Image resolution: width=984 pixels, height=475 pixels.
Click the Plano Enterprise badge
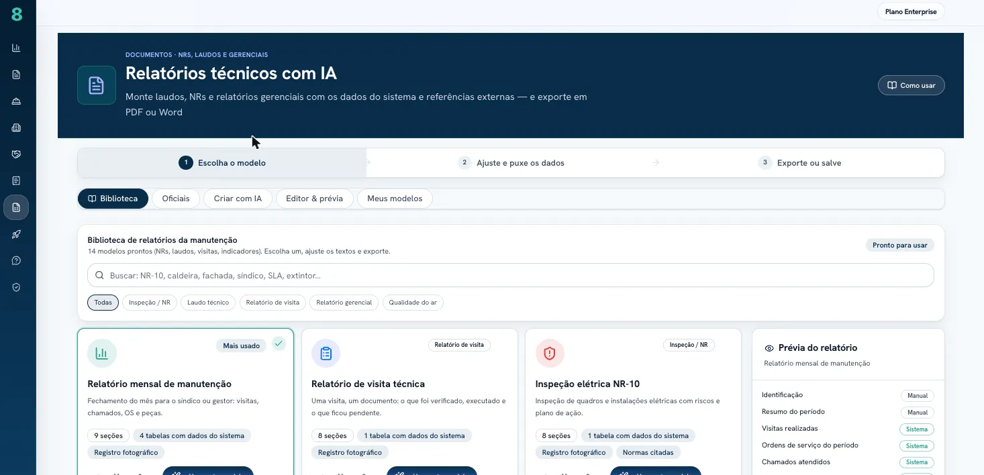click(911, 11)
